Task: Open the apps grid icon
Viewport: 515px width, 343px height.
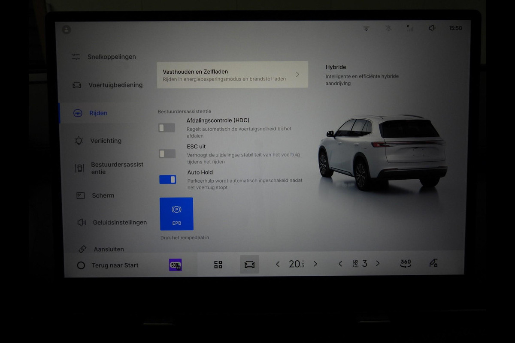Action: point(218,265)
